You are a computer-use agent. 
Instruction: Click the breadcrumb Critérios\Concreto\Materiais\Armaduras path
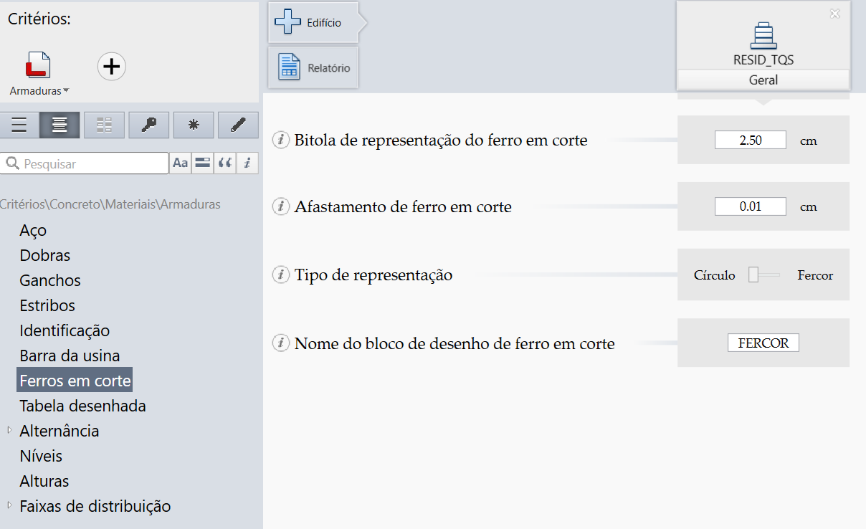coord(110,204)
